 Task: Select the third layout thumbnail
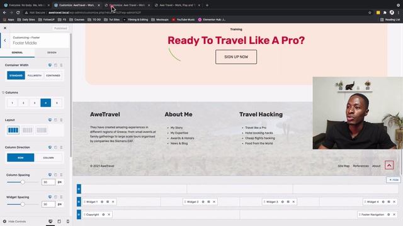click(x=42, y=130)
